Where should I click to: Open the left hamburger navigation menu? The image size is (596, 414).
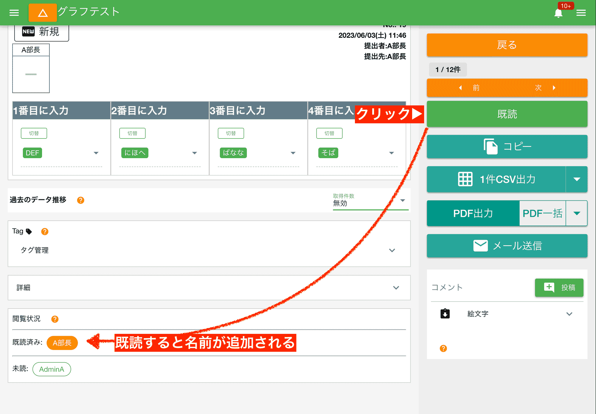click(x=14, y=13)
